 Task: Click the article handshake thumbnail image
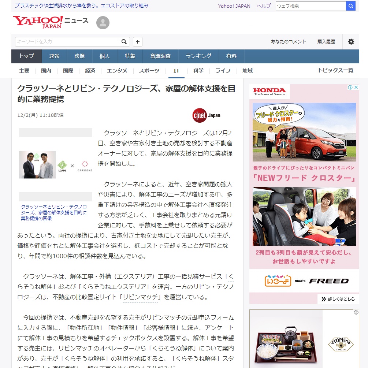tap(56, 165)
